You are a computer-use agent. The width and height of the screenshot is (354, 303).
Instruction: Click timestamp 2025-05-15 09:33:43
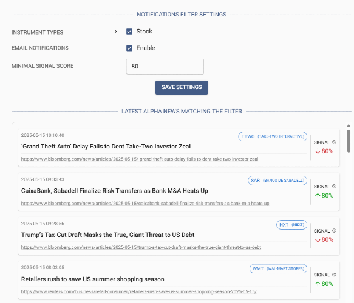43,179
